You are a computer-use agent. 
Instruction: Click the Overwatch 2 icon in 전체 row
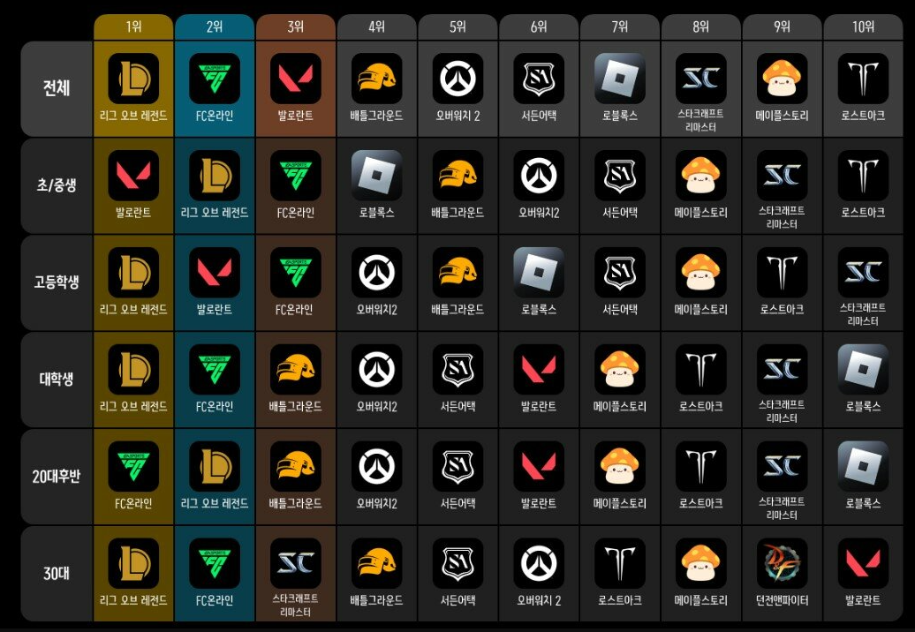457,79
